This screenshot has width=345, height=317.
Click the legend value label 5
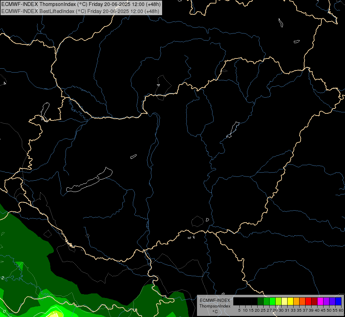(239, 310)
